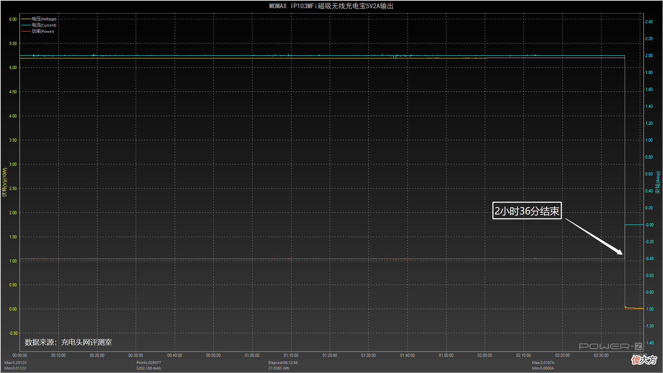
Task: Click the -1.40 current axis tick
Action: (x=650, y=343)
